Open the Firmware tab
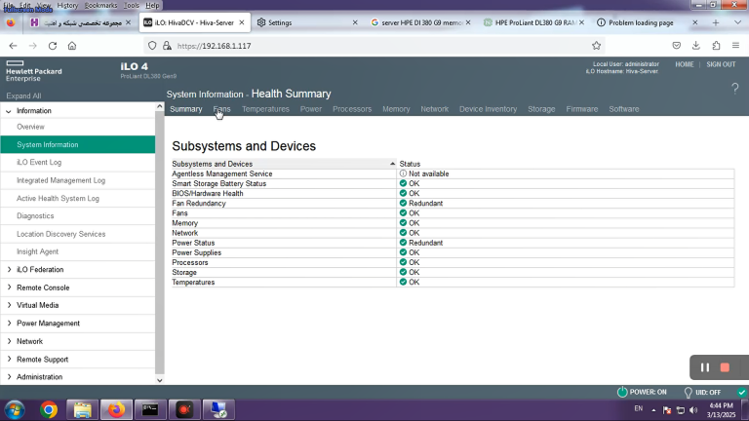The height and width of the screenshot is (421, 749). click(582, 109)
